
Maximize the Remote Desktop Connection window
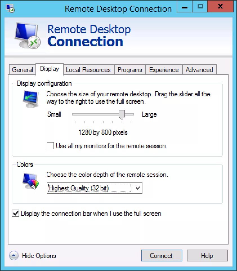[200, 6]
